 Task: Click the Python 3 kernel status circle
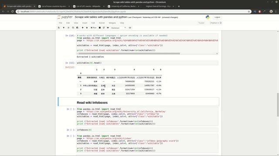(221, 23)
